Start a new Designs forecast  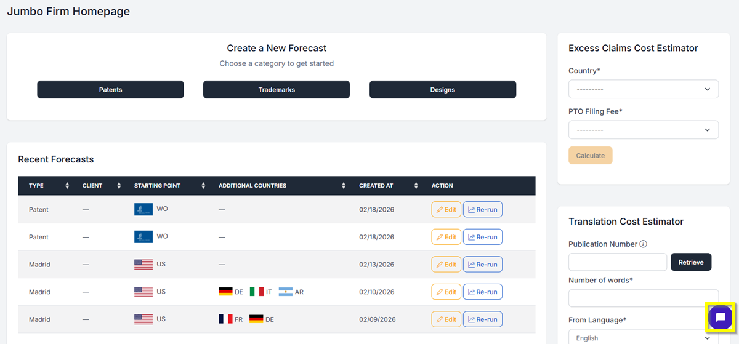pyautogui.click(x=443, y=90)
